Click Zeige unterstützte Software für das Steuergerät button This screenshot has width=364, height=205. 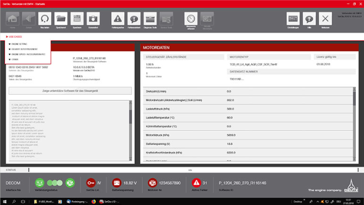70,91
